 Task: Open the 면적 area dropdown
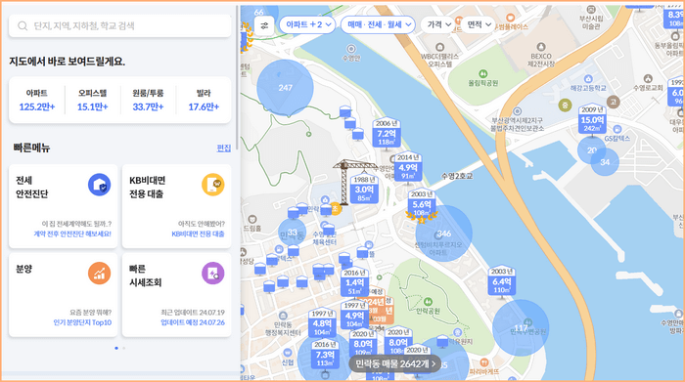pos(479,24)
